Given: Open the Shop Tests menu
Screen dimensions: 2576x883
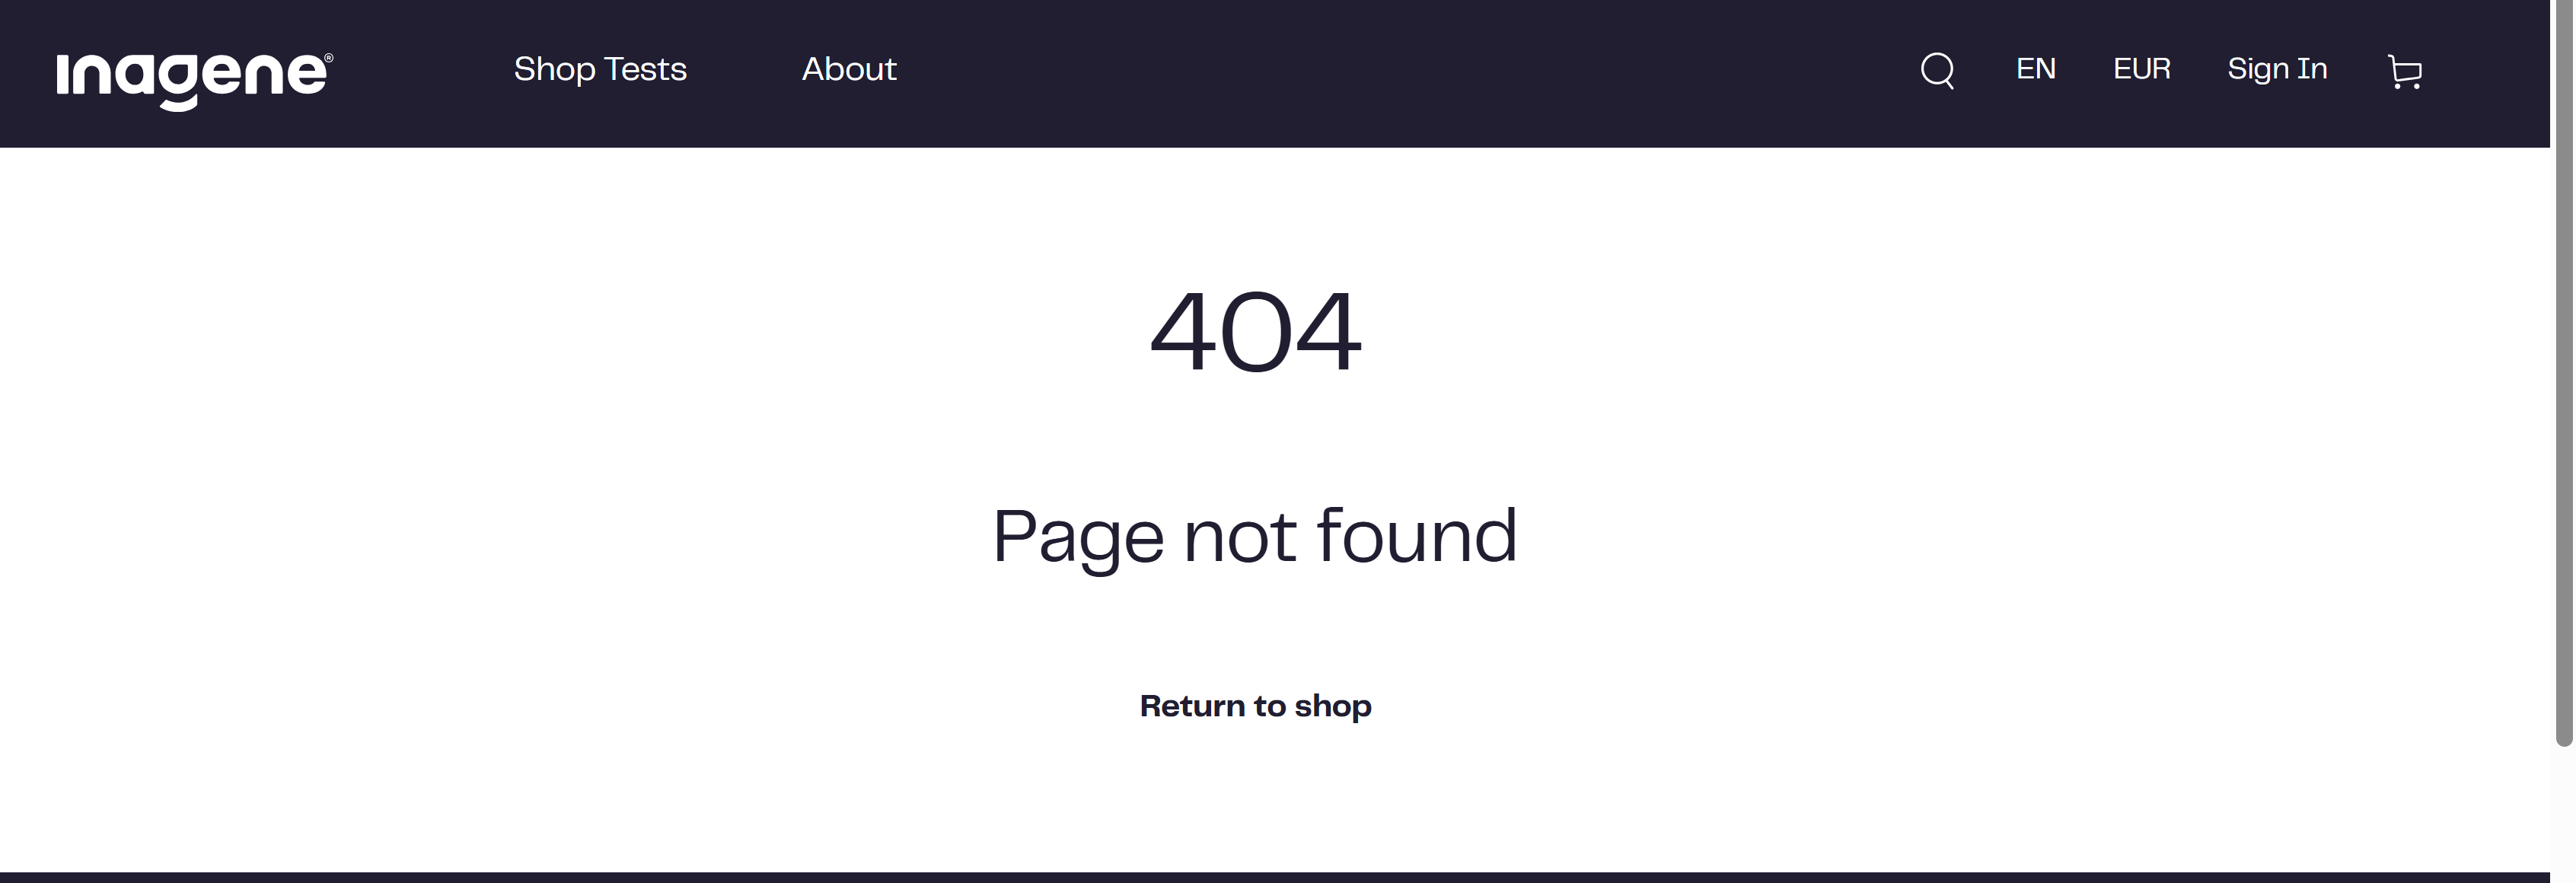Looking at the screenshot, I should 600,69.
